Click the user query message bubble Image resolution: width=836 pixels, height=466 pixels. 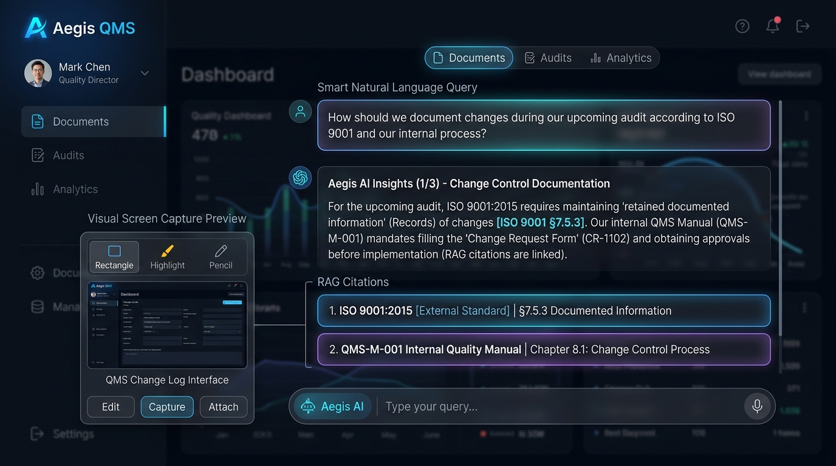544,125
